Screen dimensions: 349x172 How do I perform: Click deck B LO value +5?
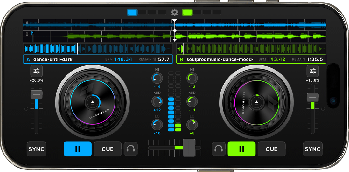pyautogui.click(x=192, y=133)
